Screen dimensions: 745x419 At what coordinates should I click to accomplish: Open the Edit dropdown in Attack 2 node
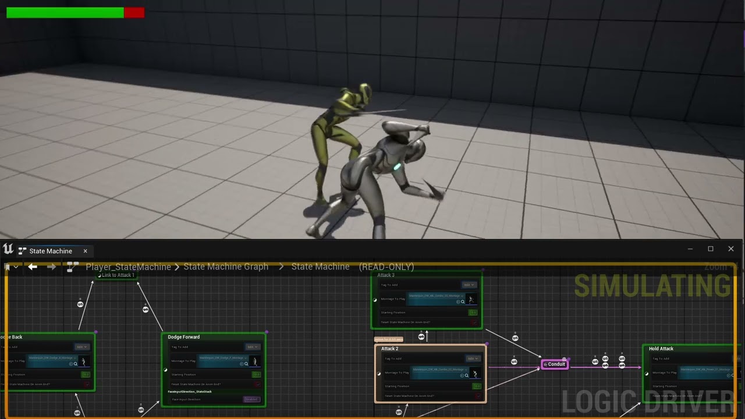[473, 358]
